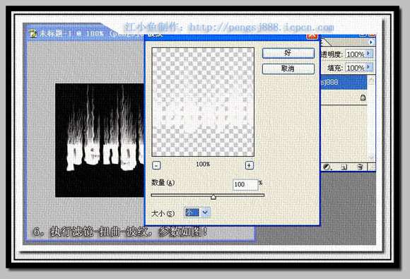Click the delete layer trash icon

360,167
